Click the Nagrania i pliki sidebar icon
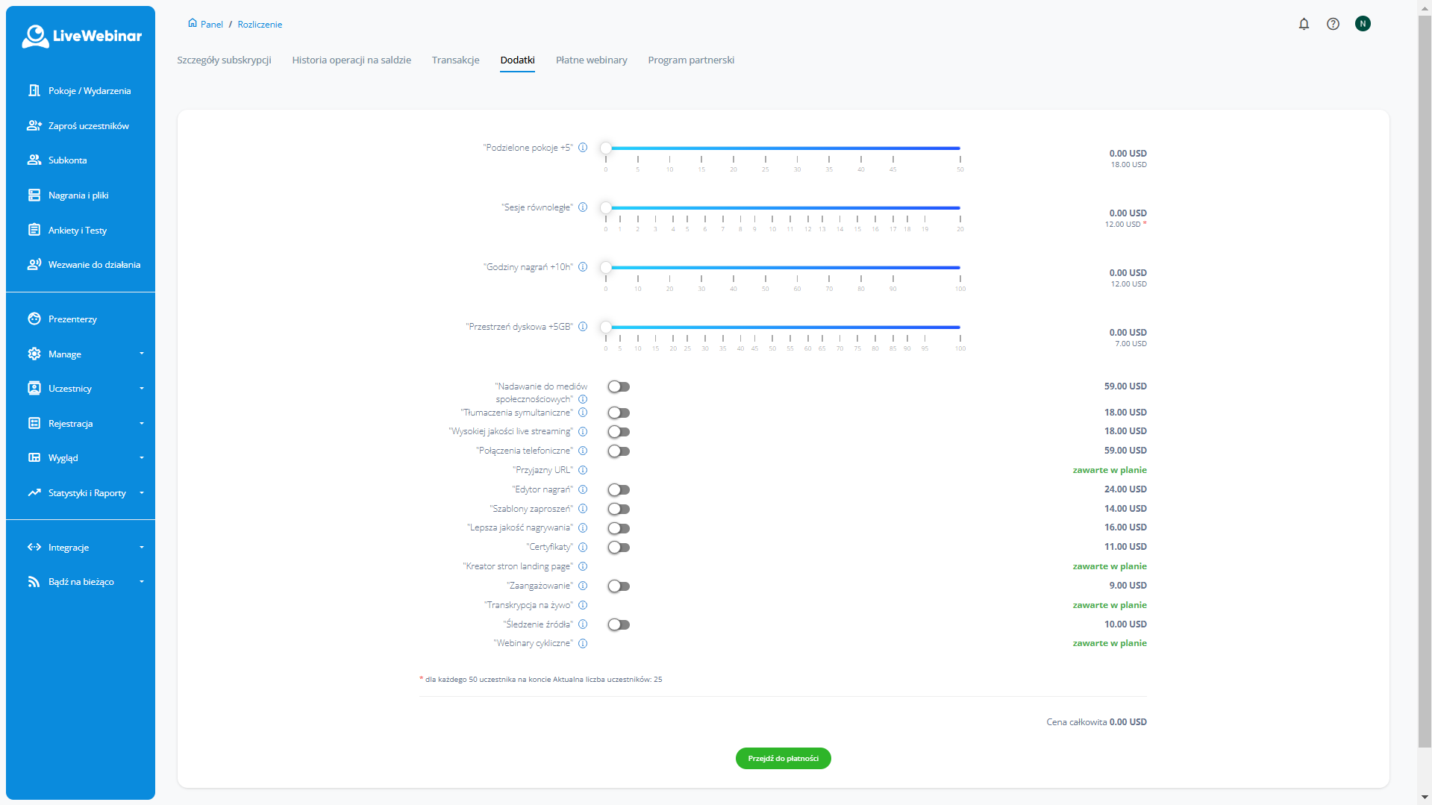Image resolution: width=1432 pixels, height=805 pixels. pos(34,195)
